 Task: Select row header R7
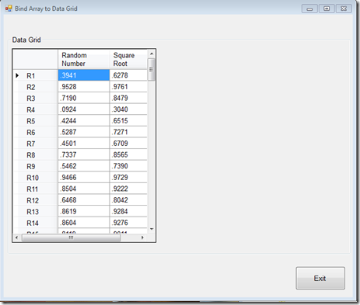(35, 144)
